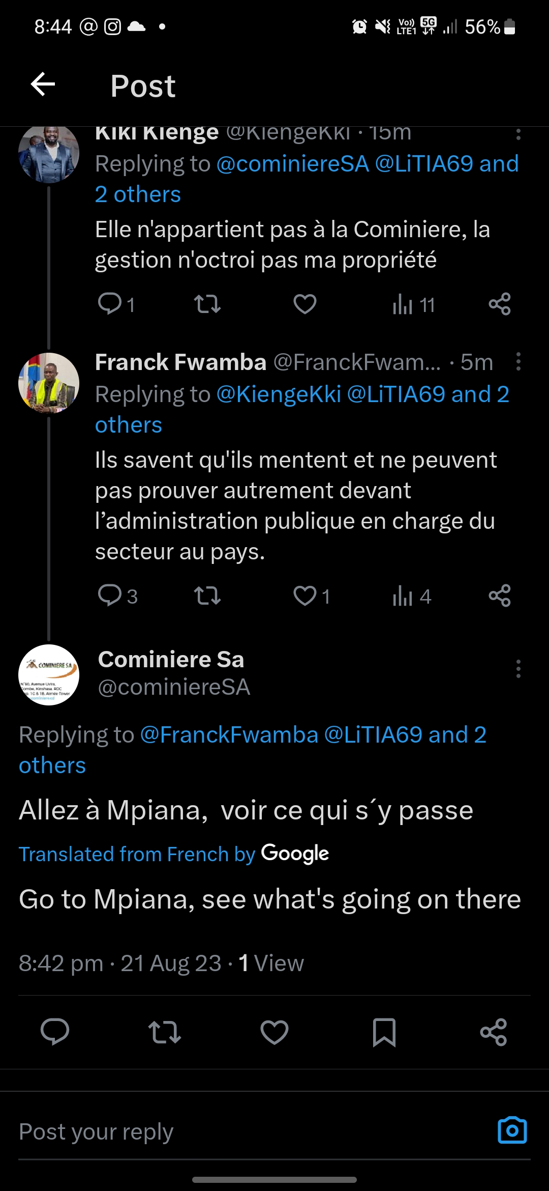This screenshot has height=1191, width=549.
Task: Open more options for Franck Fwamba's reply
Action: 518,362
